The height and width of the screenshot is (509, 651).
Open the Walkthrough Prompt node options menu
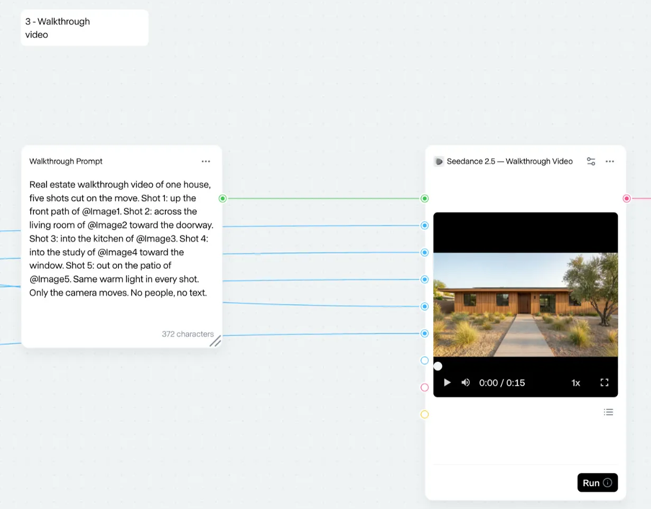(x=206, y=161)
